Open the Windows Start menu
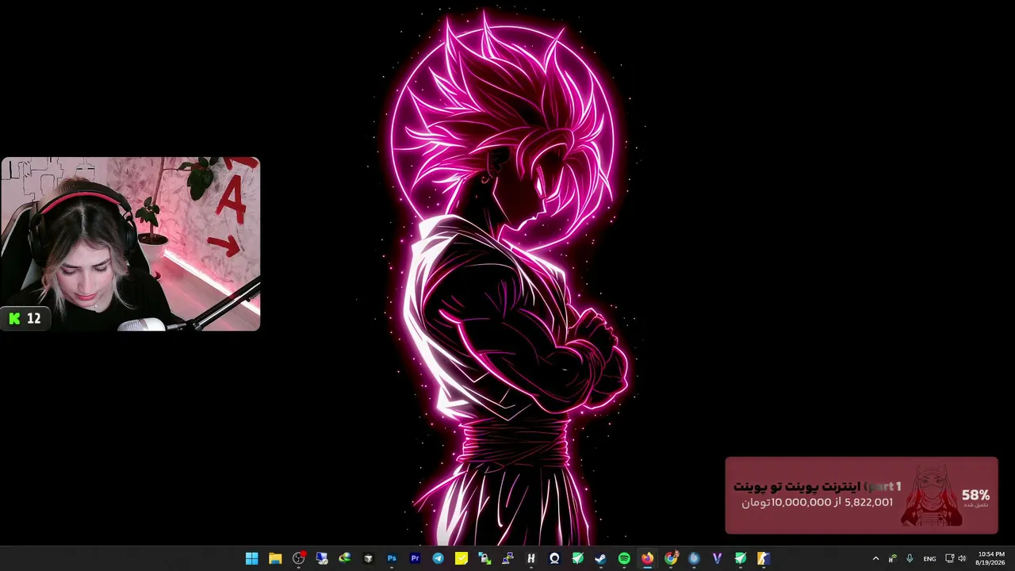The height and width of the screenshot is (571, 1015). coord(251,558)
